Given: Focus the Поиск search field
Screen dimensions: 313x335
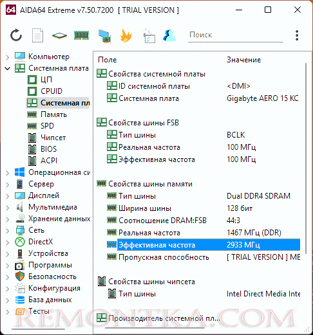Looking at the screenshot, I should (236, 35).
